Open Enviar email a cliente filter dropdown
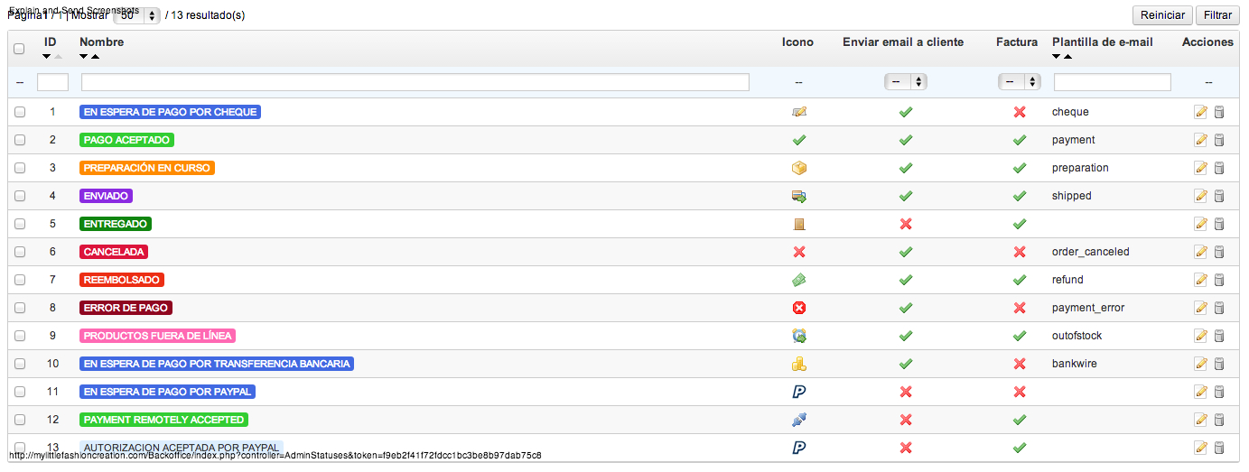The width and height of the screenshot is (1249, 472). (906, 82)
